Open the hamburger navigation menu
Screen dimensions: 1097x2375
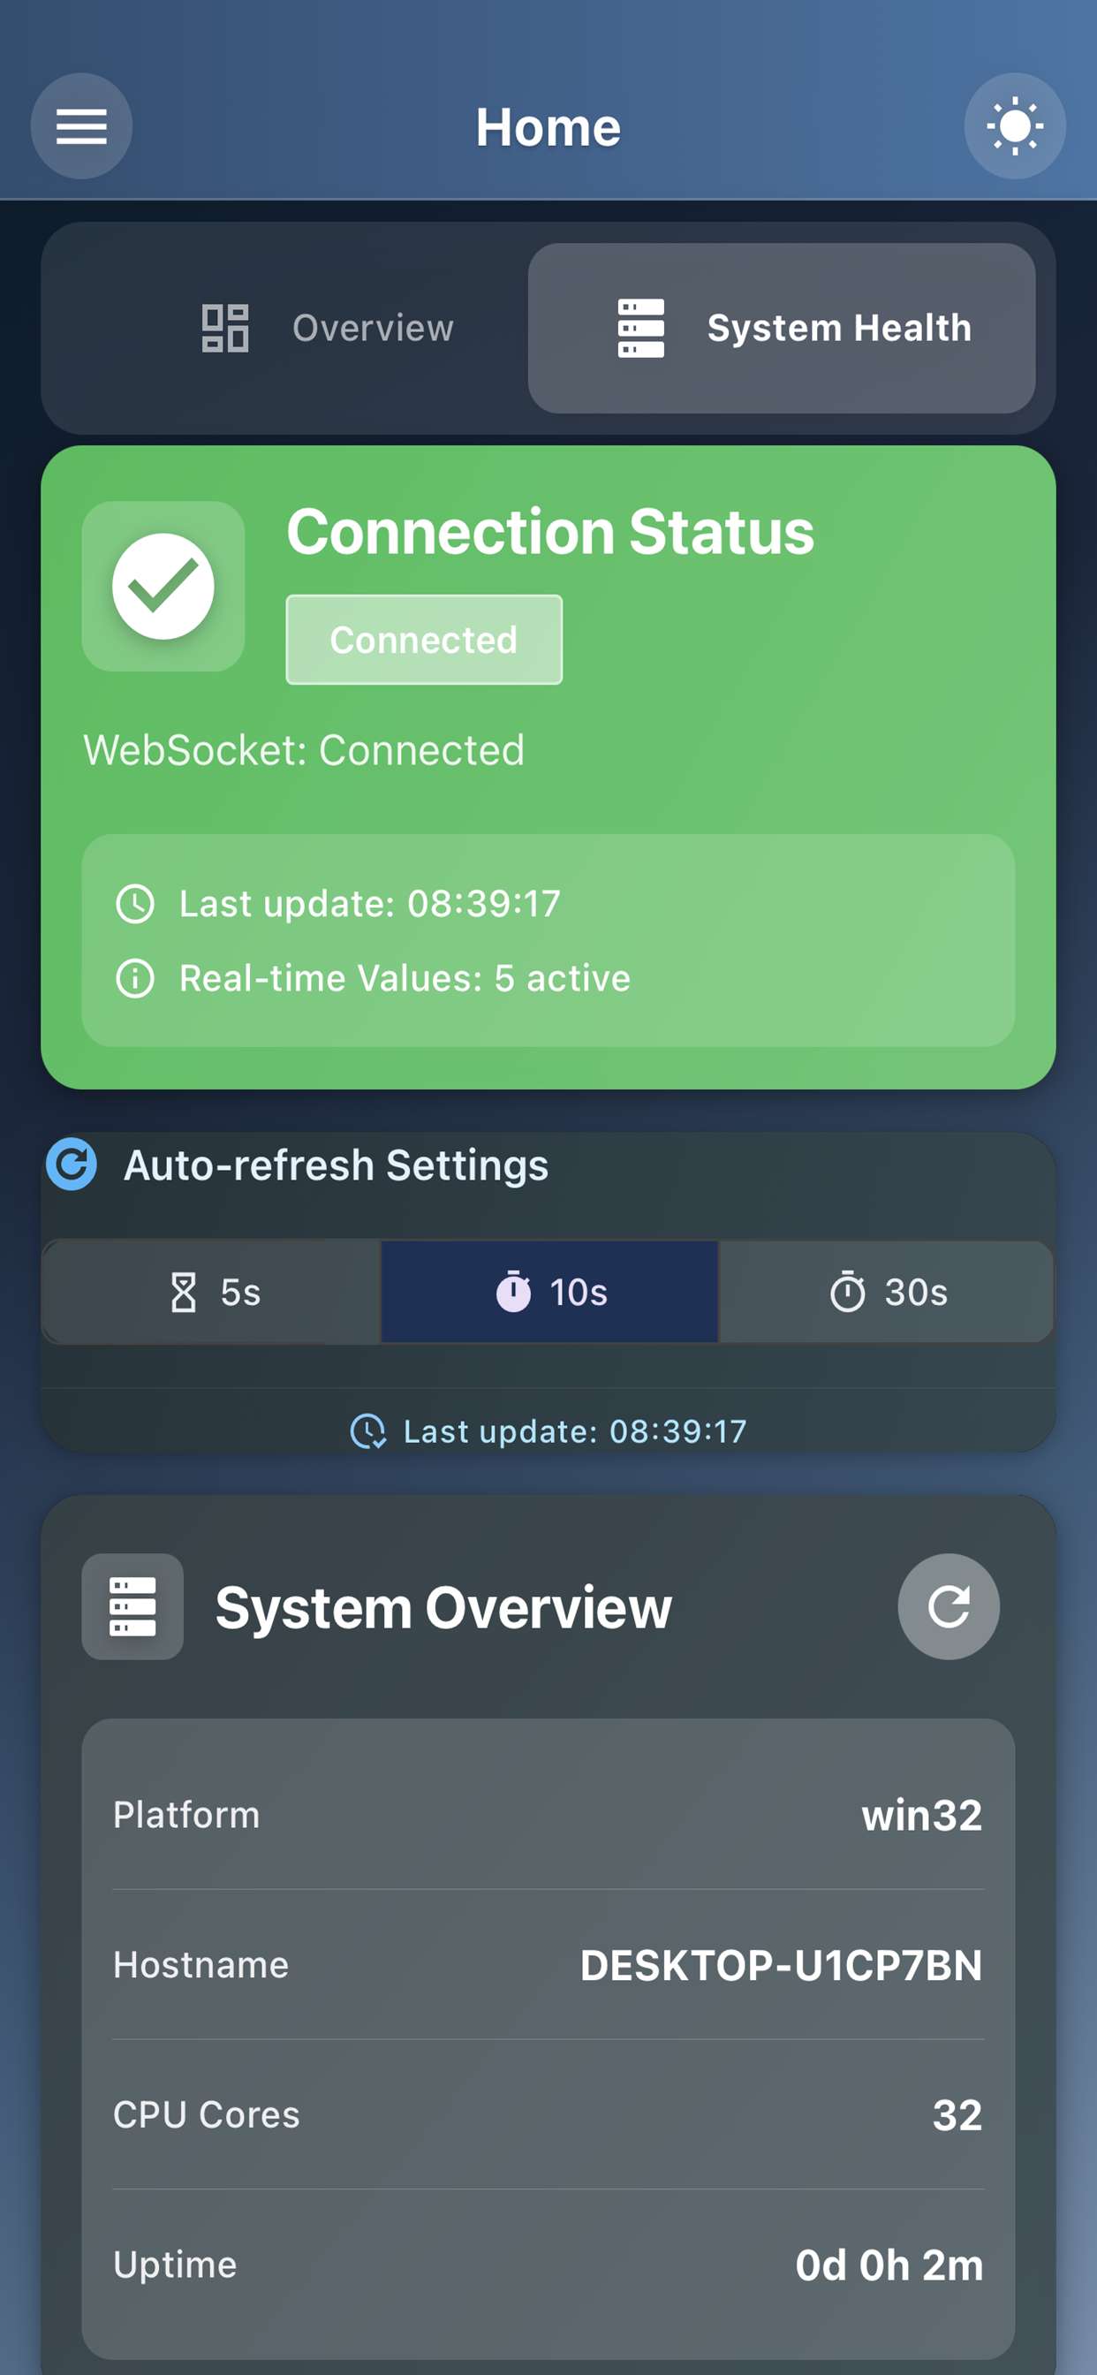point(81,126)
